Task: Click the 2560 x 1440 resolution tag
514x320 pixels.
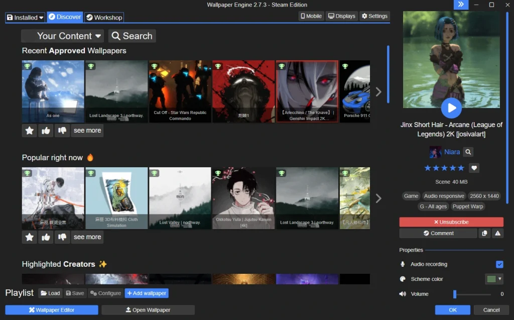Action: [x=484, y=196]
